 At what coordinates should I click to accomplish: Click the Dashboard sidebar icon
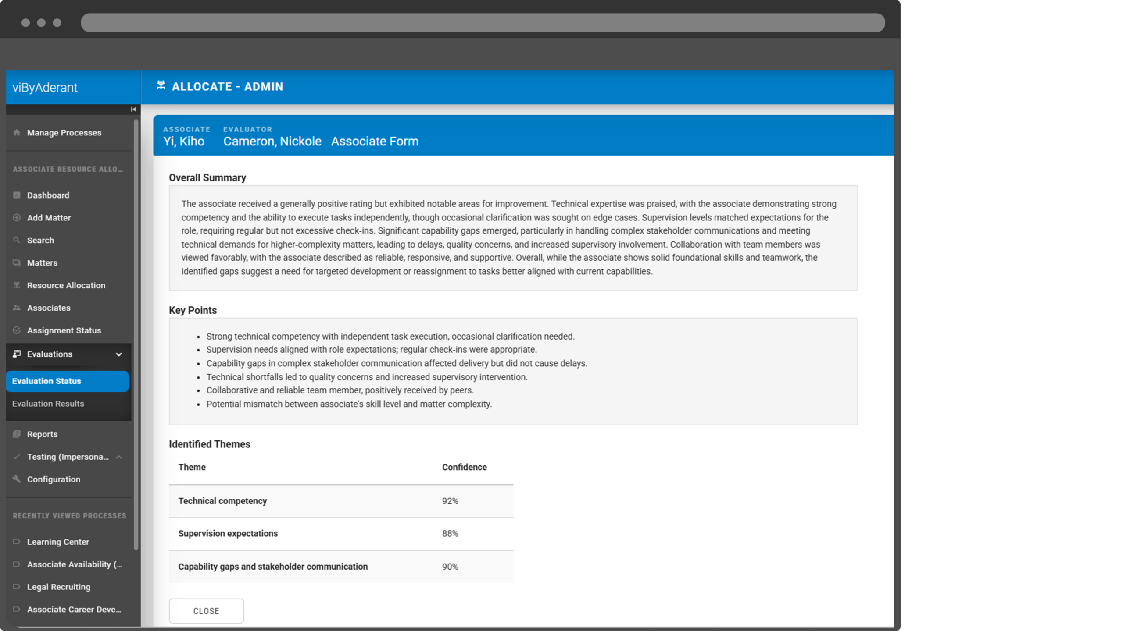[17, 195]
